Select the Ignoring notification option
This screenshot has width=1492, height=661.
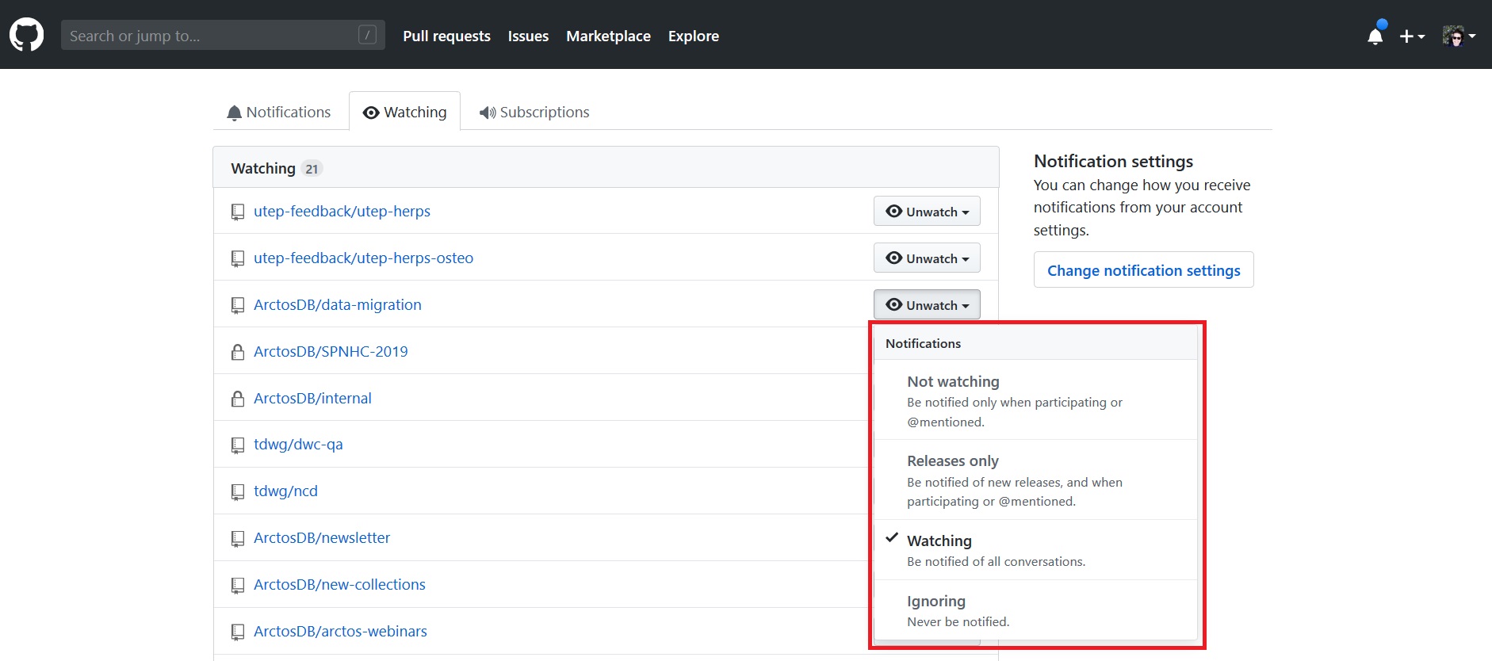1035,610
